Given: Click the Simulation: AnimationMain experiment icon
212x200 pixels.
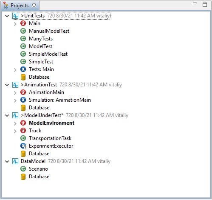Looking at the screenshot, I should click(23, 100).
